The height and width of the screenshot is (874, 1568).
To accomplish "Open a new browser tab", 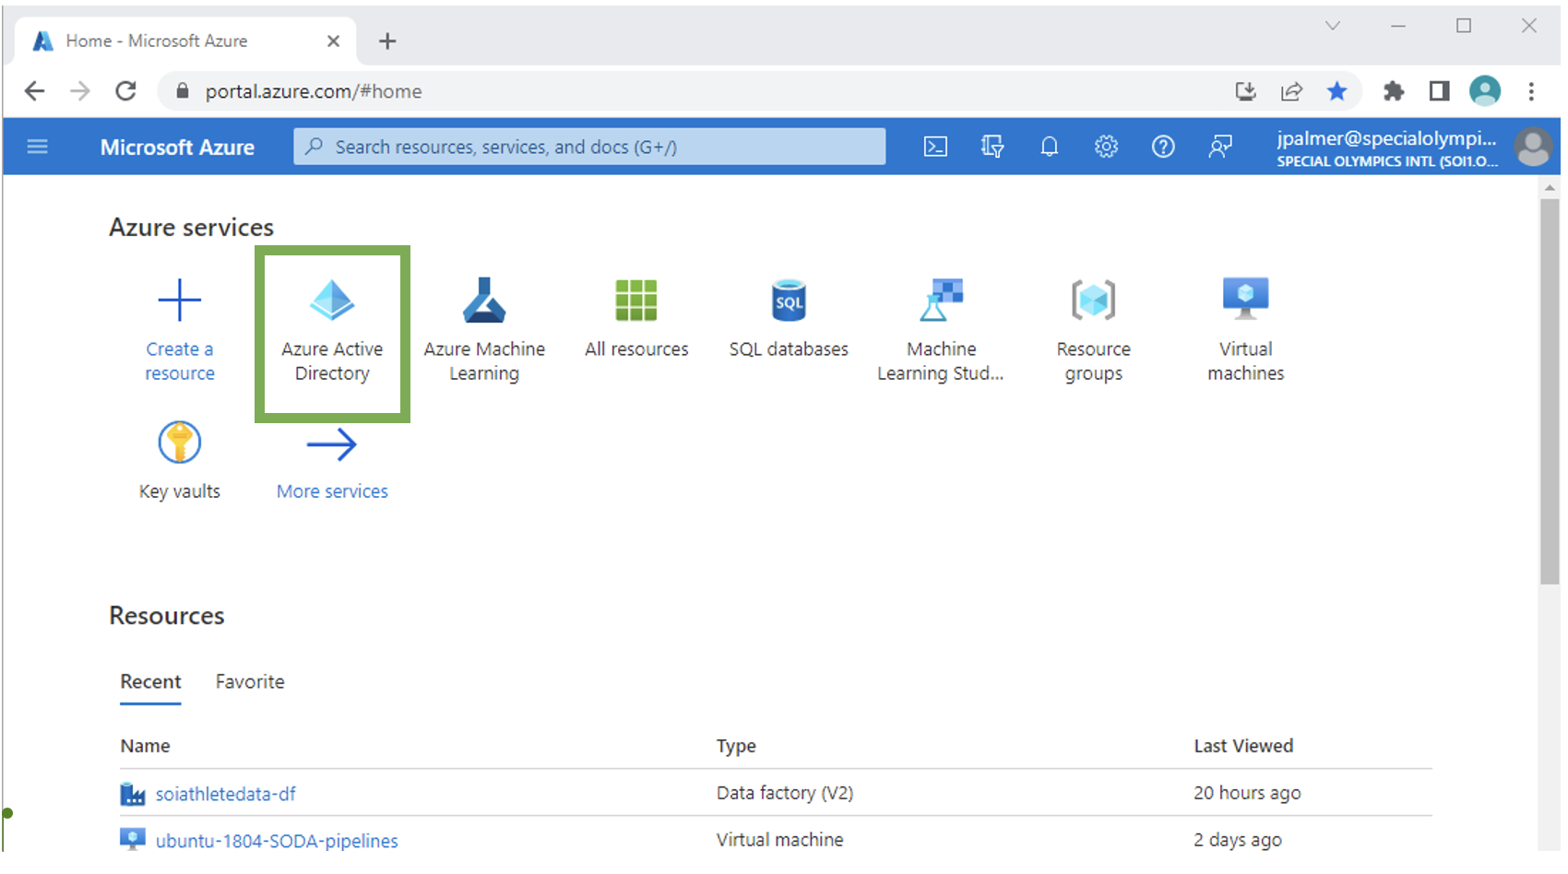I will pos(387,41).
